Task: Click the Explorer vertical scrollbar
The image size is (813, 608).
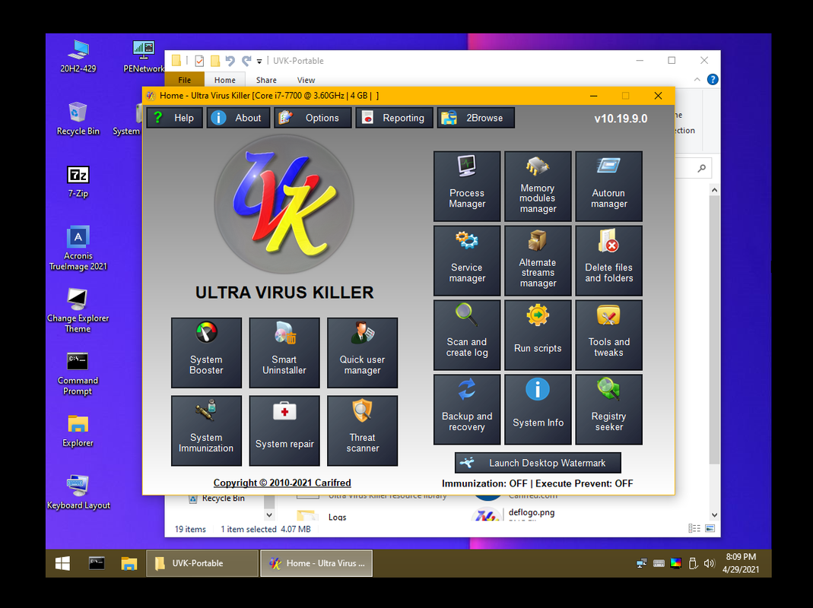Action: point(714,330)
